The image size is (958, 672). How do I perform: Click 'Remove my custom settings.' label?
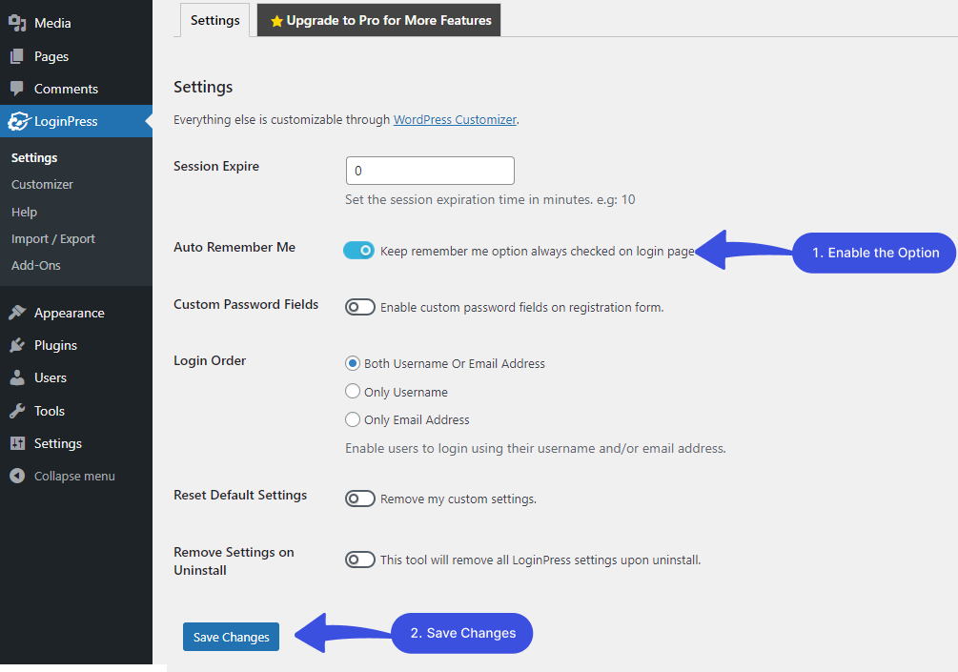click(x=459, y=499)
